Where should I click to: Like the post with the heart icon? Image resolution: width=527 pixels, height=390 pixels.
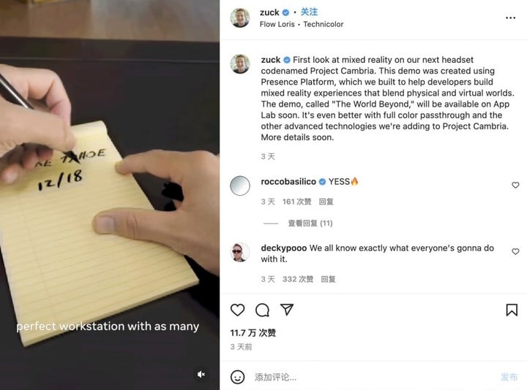(x=237, y=310)
